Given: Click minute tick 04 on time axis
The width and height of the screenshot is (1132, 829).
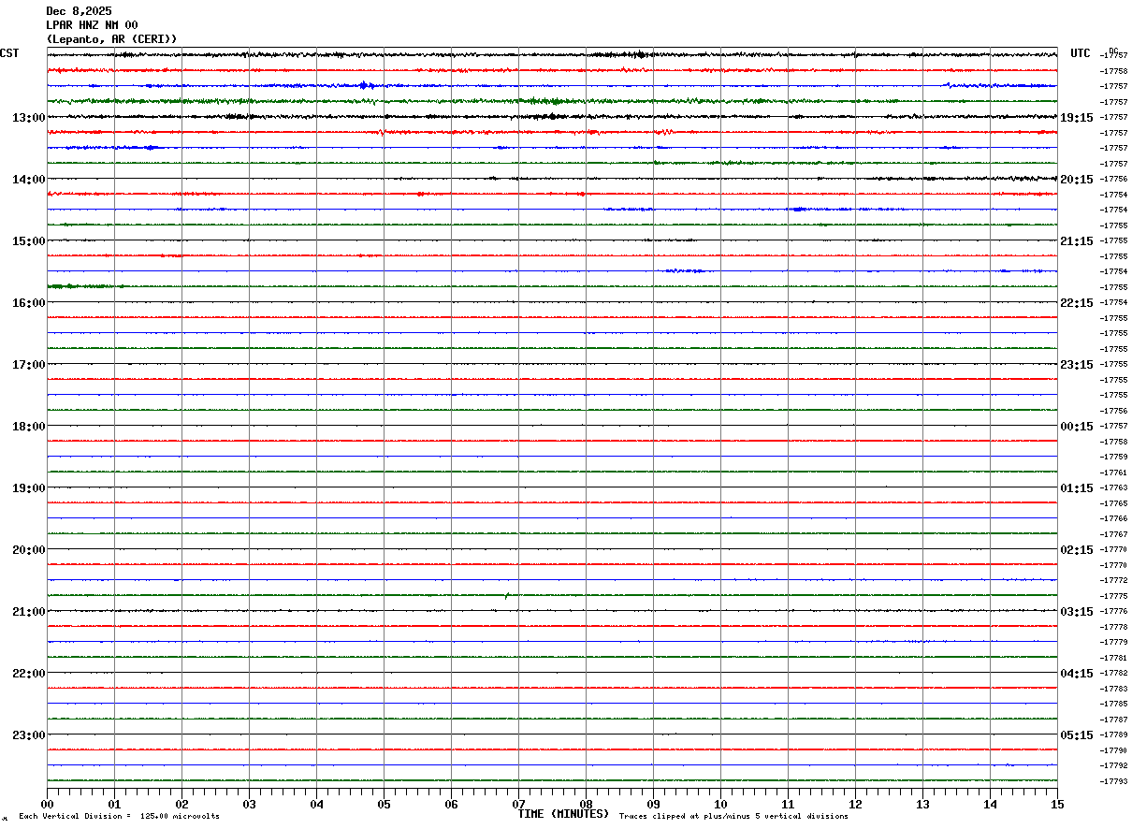Looking at the screenshot, I should tap(316, 804).
